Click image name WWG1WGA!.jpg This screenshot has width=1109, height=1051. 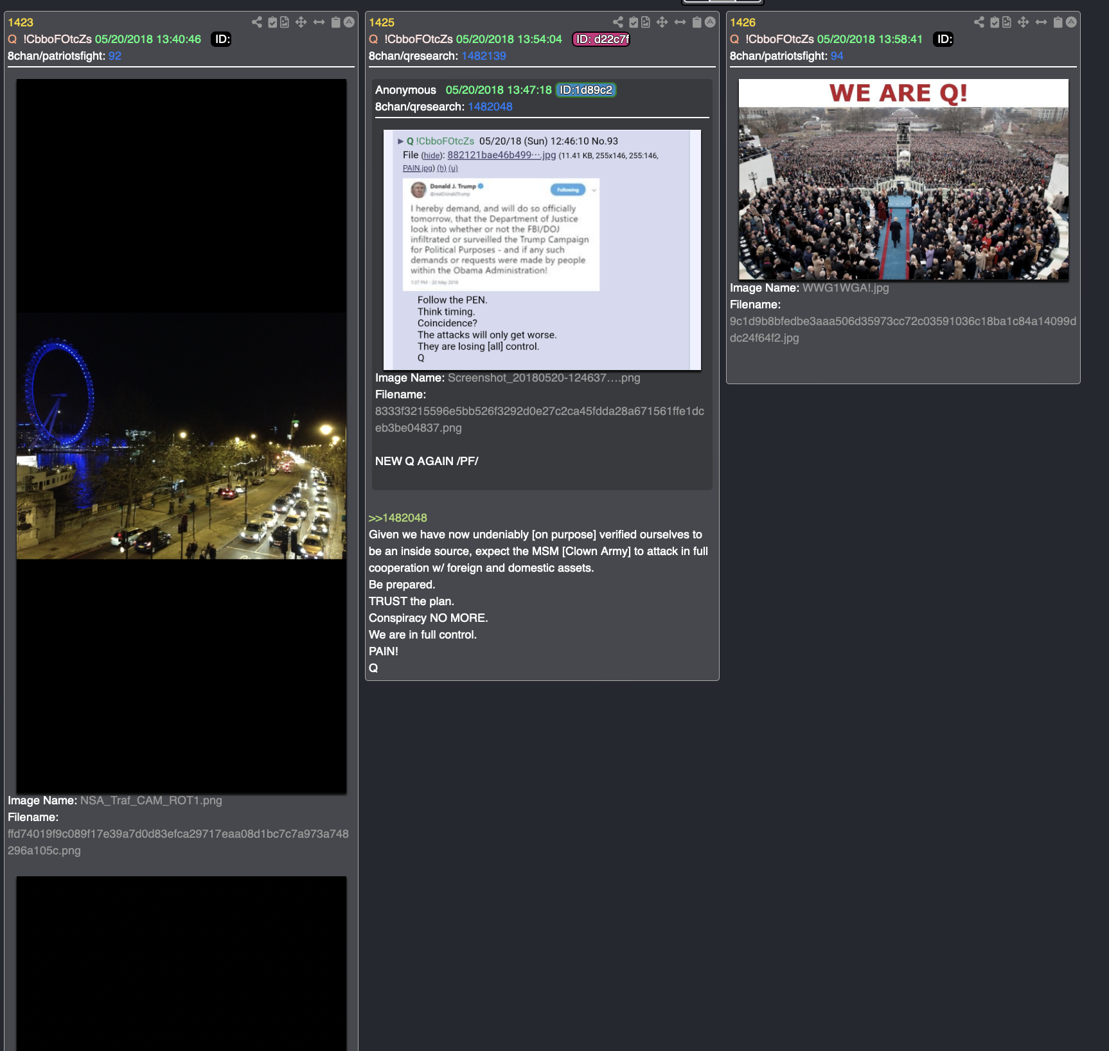(846, 288)
